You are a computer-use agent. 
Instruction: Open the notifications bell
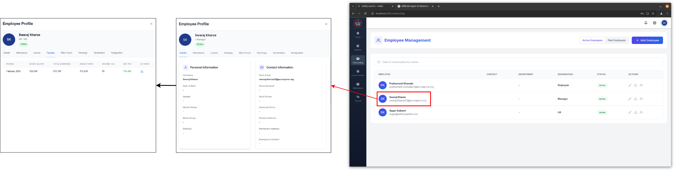(646, 23)
